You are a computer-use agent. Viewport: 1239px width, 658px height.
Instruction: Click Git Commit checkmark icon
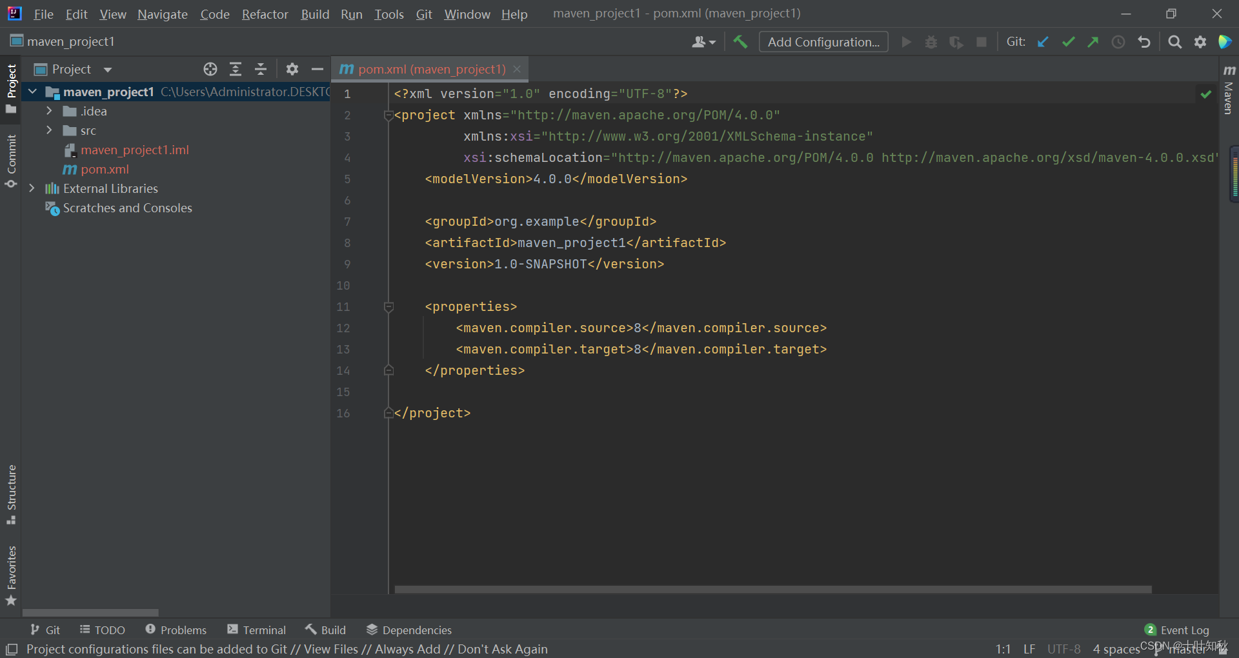tap(1068, 42)
